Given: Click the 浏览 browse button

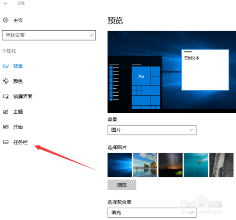Looking at the screenshot, I should pos(122,185).
